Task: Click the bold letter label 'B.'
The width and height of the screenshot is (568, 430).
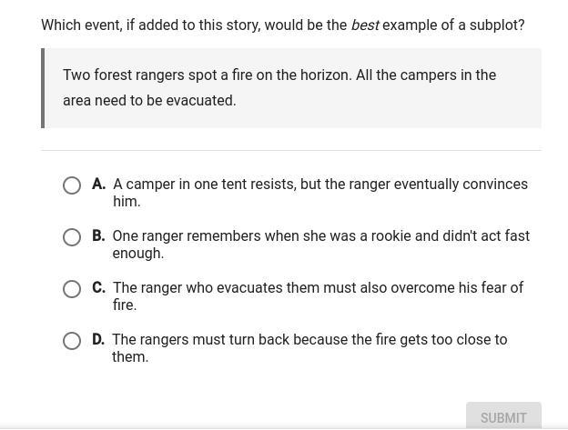Action: point(99,235)
